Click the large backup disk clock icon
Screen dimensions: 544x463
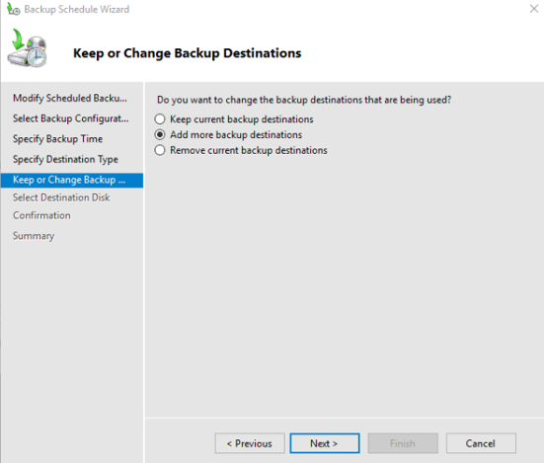(x=28, y=48)
